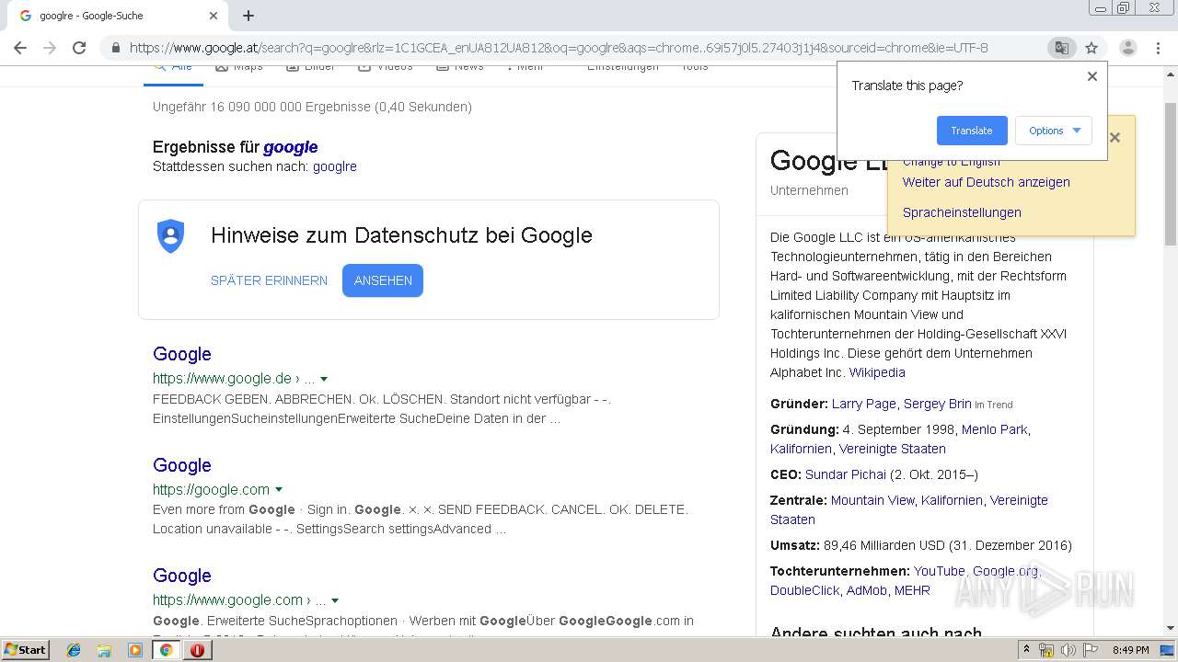
Task: Expand the arrow next to https://www.google.com
Action: 335,600
